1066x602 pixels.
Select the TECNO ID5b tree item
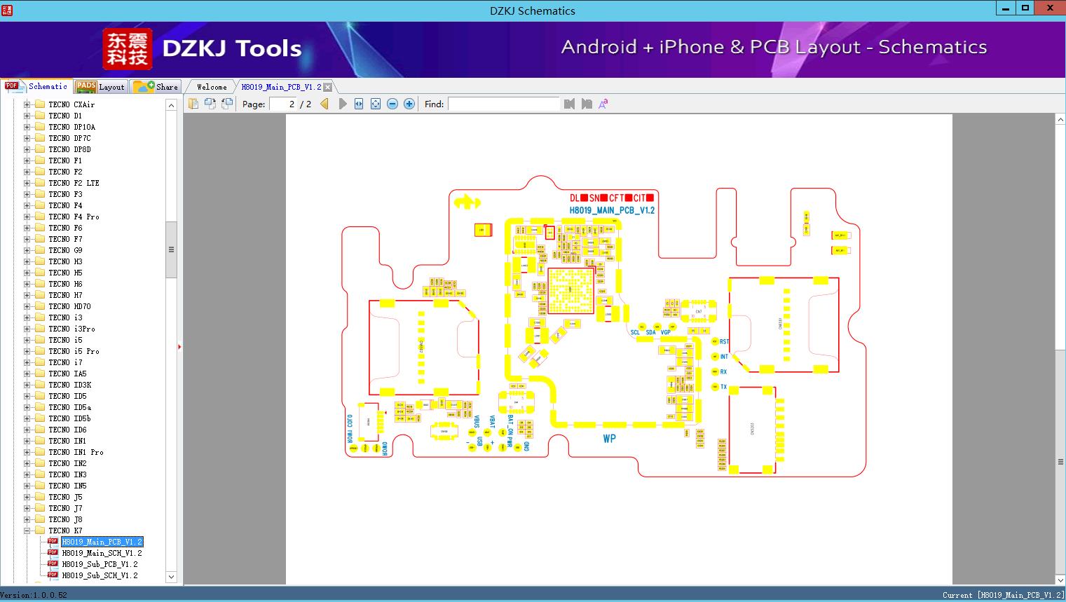click(x=69, y=418)
